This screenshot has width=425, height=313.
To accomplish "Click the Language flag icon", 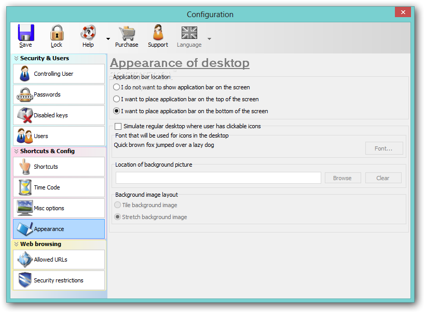I will tap(189, 33).
